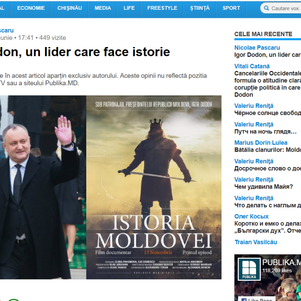Open the FREESTYLE section
This screenshot has height=301, width=301.
(x=162, y=8)
